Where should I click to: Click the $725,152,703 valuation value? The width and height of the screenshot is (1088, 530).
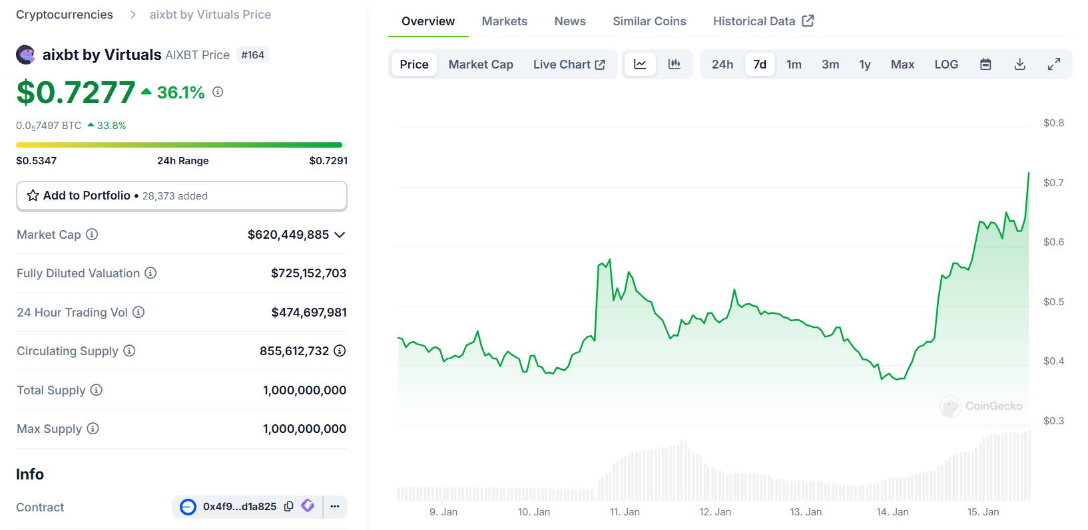(x=308, y=273)
